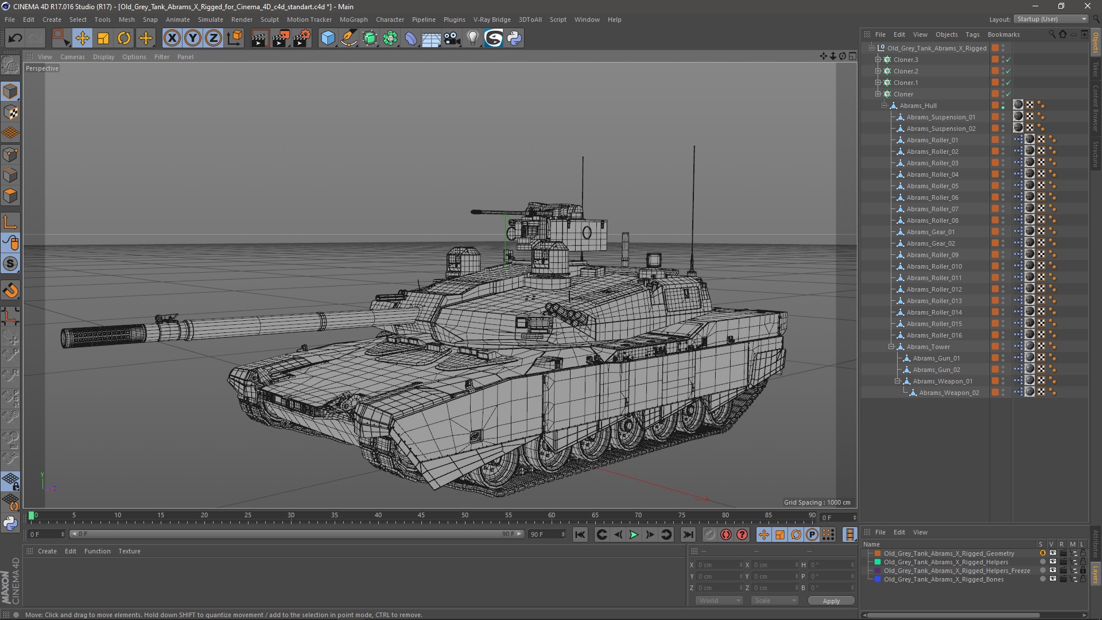Image resolution: width=1102 pixels, height=620 pixels.
Task: Open the Structure side tab
Action: (1096, 154)
